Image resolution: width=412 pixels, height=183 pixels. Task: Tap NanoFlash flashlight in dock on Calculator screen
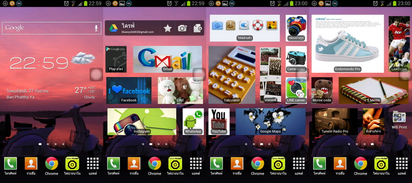pos(278,166)
